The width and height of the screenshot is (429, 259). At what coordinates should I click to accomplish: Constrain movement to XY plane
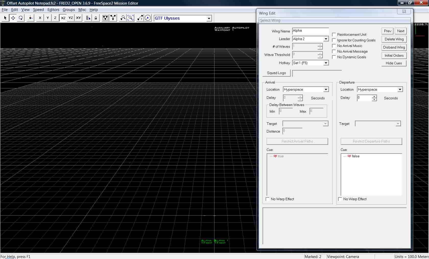click(x=78, y=18)
